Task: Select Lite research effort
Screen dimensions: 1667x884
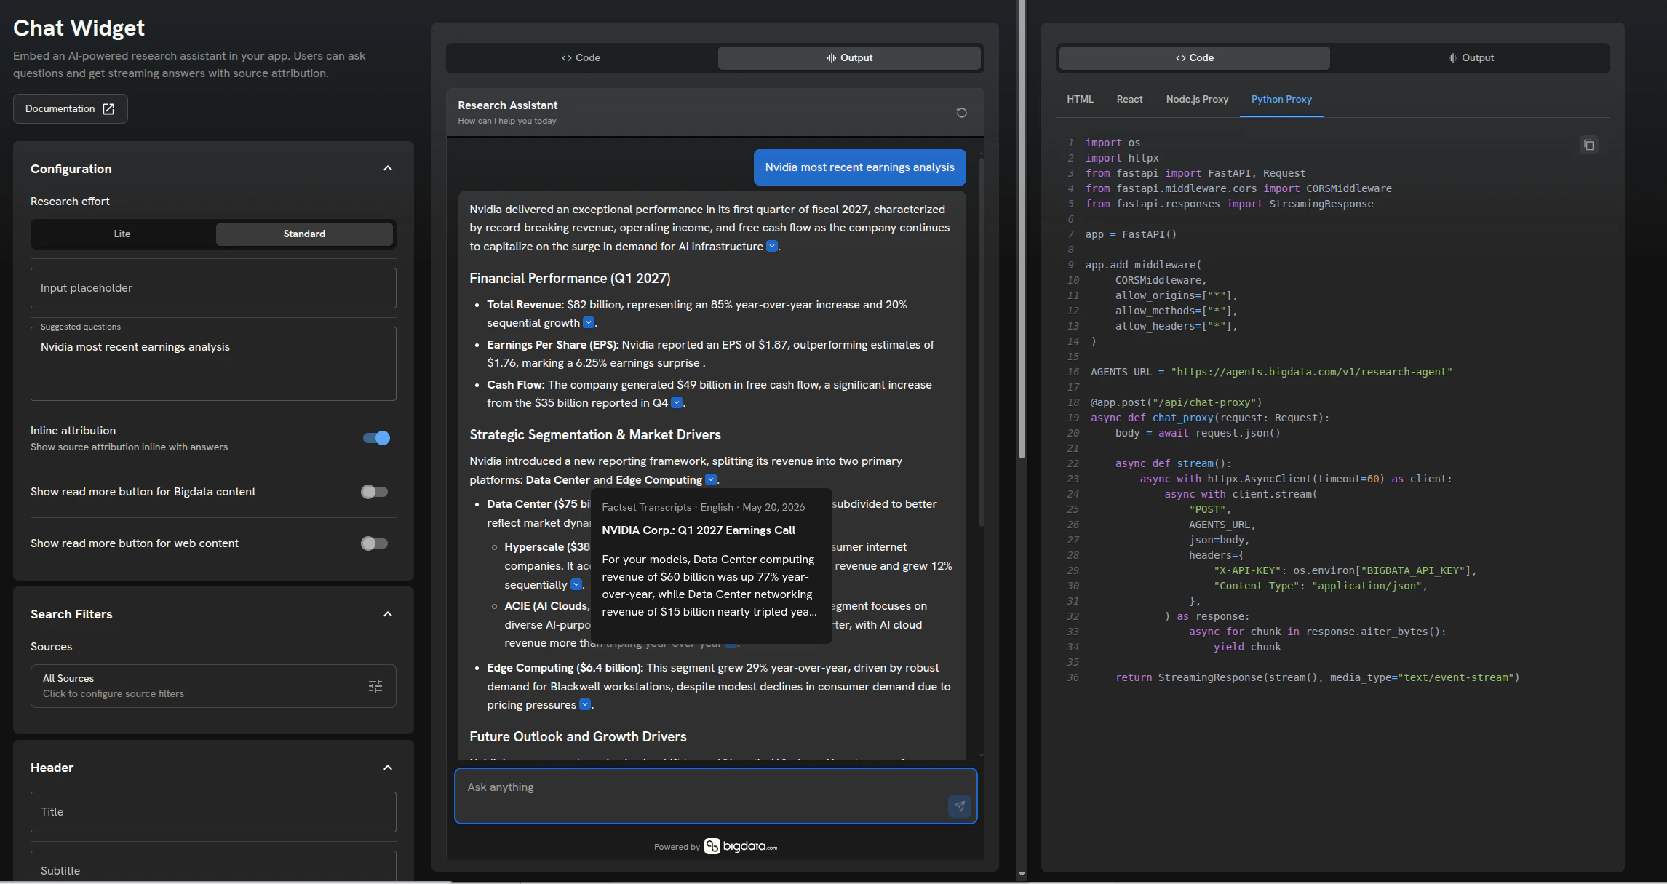Action: click(x=122, y=234)
